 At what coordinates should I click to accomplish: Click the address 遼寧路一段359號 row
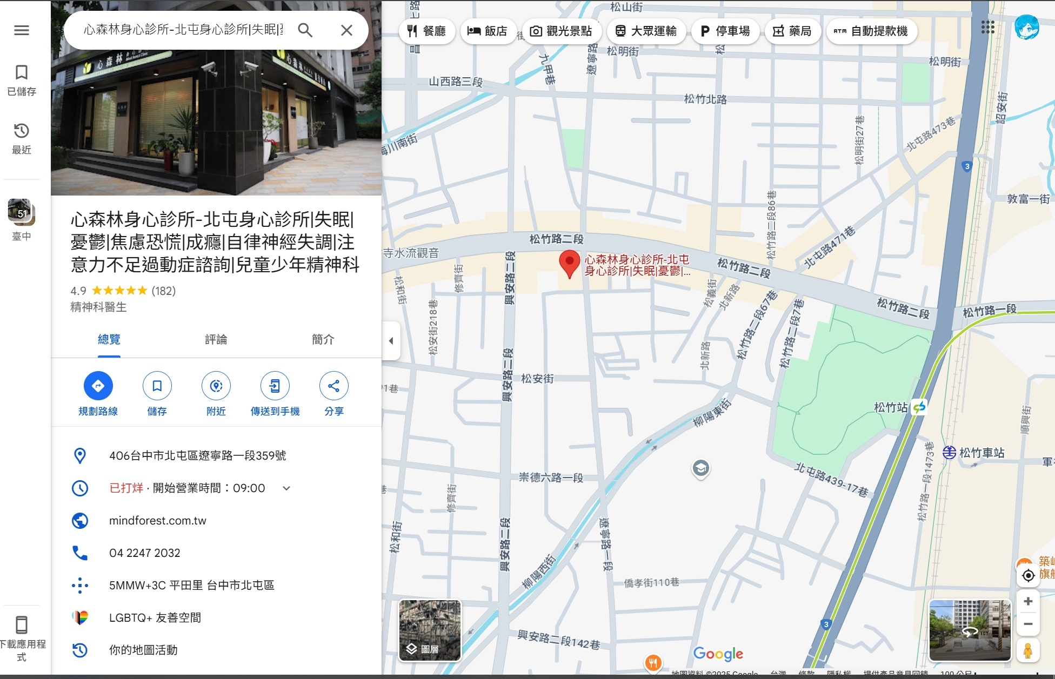pyautogui.click(x=216, y=455)
